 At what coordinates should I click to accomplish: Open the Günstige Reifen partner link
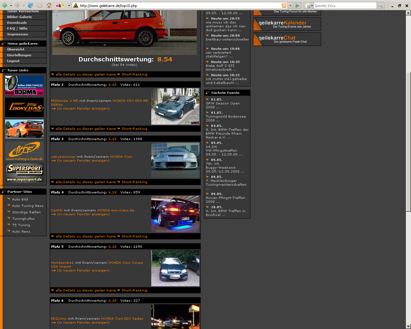click(x=26, y=212)
